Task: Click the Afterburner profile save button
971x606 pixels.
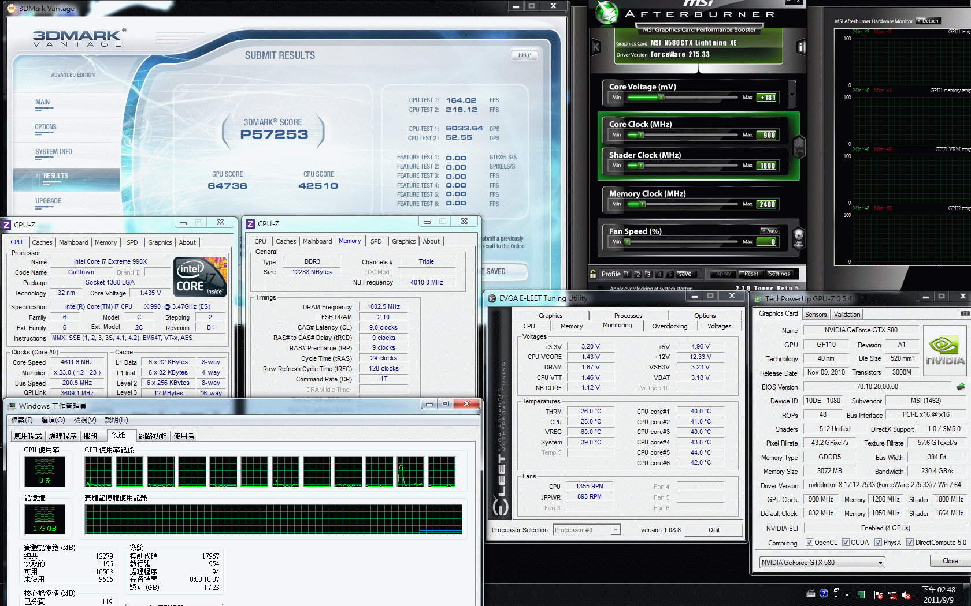Action: tap(687, 274)
